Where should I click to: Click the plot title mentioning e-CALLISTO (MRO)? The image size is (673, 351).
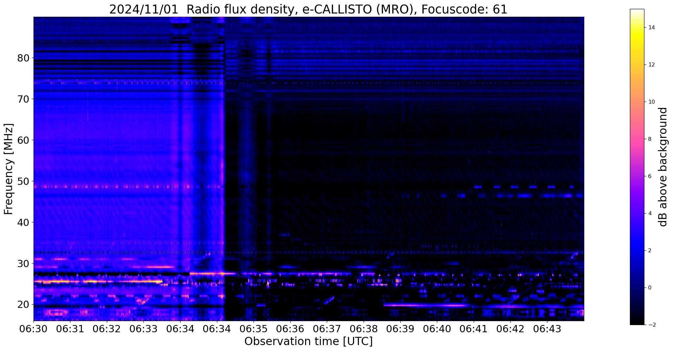(308, 9)
